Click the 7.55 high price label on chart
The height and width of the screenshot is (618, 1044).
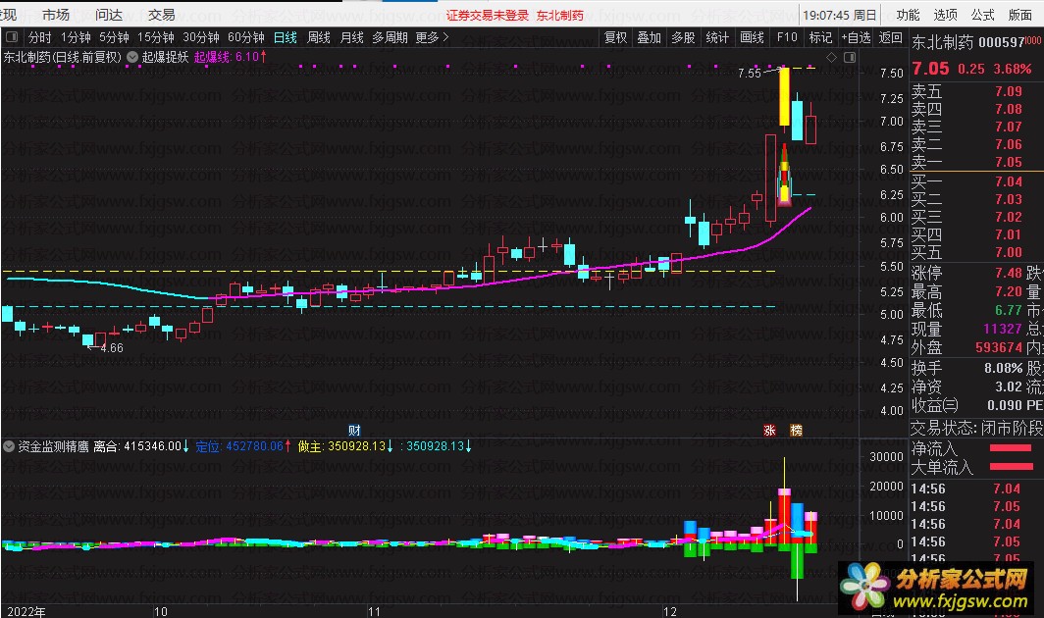point(749,74)
